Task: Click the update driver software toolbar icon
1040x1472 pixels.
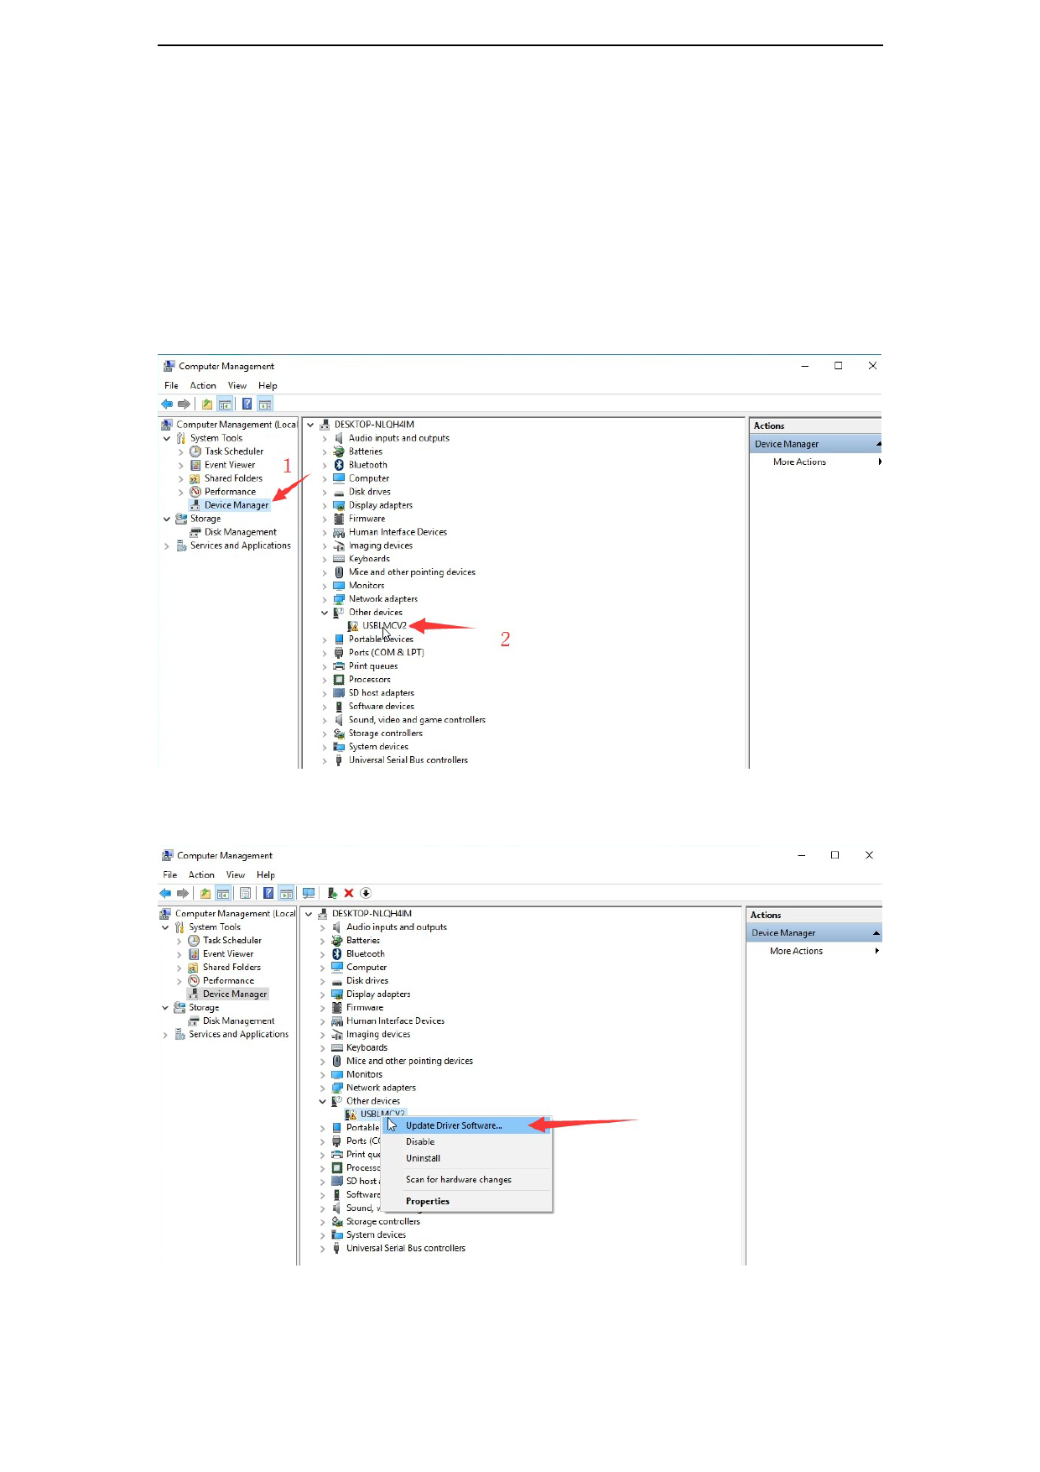Action: click(x=333, y=893)
